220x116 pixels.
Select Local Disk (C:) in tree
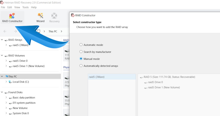click(21, 82)
